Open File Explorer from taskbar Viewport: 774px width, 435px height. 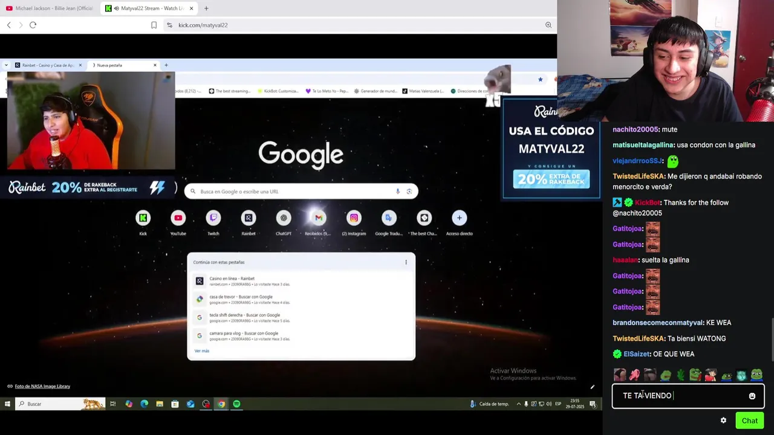click(x=160, y=404)
